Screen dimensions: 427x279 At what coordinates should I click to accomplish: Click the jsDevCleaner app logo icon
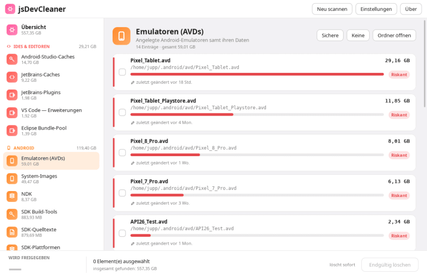pos(10,9)
